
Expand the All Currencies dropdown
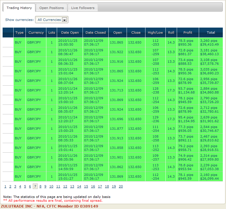[x=52, y=20]
